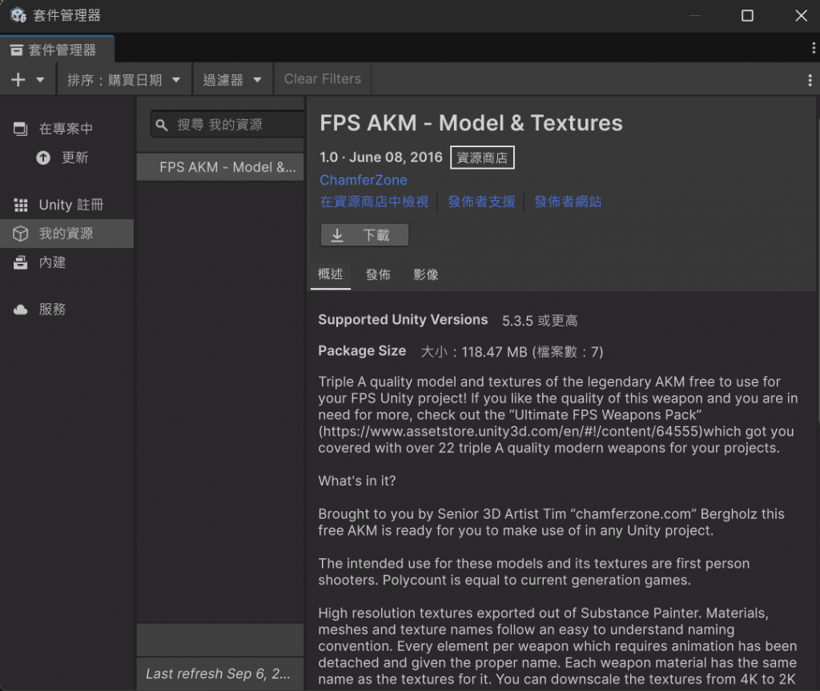Viewport: 820px width, 691px height.
Task: Click Supported Unity Versions label
Action: [403, 320]
